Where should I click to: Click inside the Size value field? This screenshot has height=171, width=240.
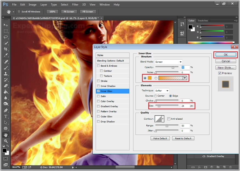pyautogui.click(x=185, y=106)
